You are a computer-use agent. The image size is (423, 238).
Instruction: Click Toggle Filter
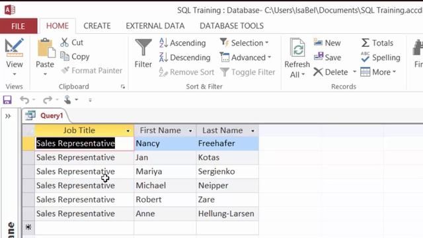248,72
